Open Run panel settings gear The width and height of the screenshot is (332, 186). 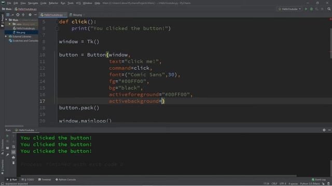(x=324, y=130)
